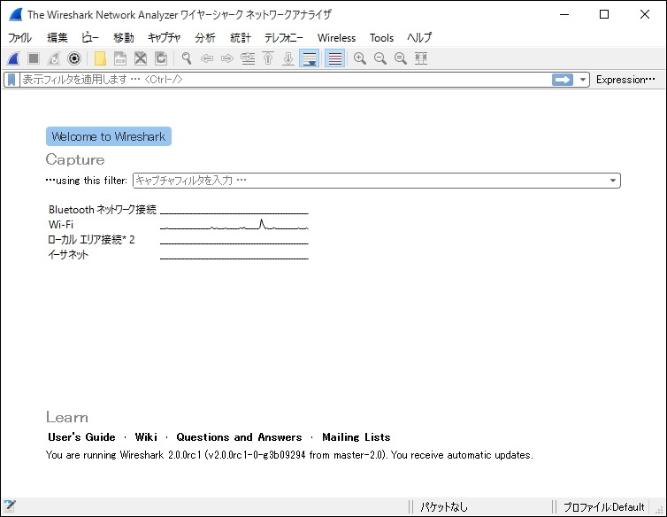Go forward to next packet arrow
Viewport: 667px width, 517px height.
point(227,58)
